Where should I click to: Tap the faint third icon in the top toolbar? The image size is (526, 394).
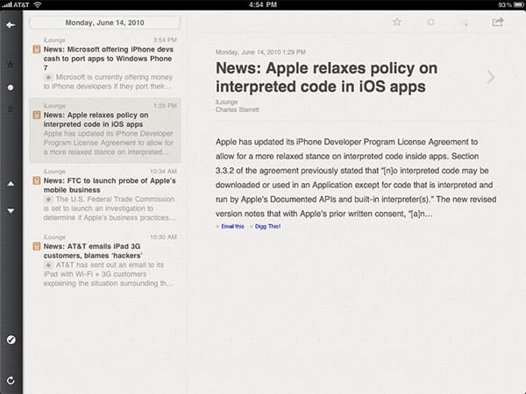[x=465, y=23]
